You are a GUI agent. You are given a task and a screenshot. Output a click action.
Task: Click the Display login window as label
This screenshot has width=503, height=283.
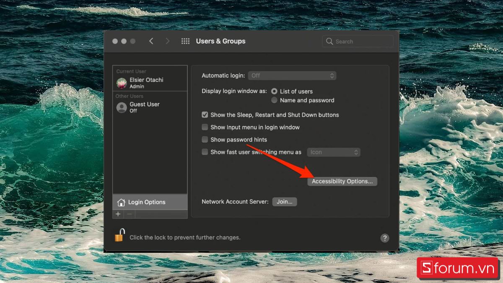point(234,91)
